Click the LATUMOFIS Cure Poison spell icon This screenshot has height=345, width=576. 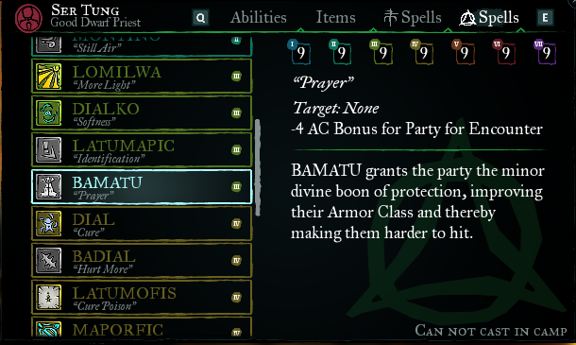click(48, 297)
